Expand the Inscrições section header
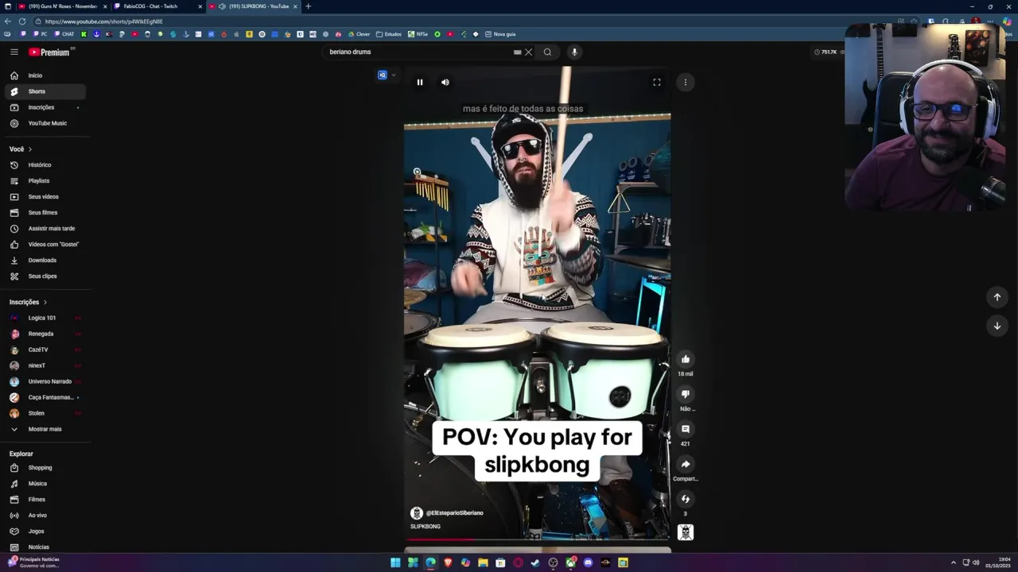1018x572 pixels. pyautogui.click(x=28, y=302)
